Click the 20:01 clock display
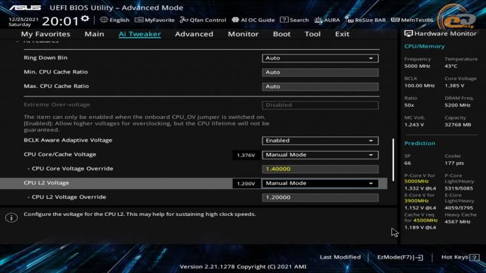 coord(60,21)
